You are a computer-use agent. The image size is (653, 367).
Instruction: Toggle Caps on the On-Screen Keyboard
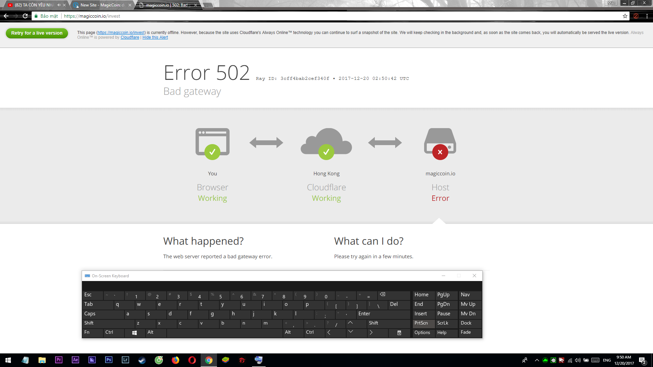(x=103, y=314)
